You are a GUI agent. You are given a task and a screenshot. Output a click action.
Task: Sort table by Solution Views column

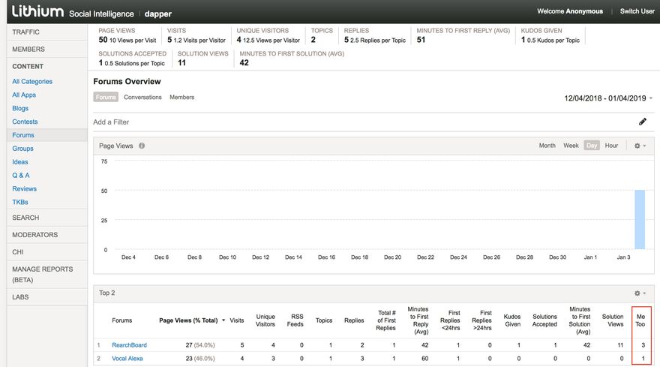pos(613,320)
